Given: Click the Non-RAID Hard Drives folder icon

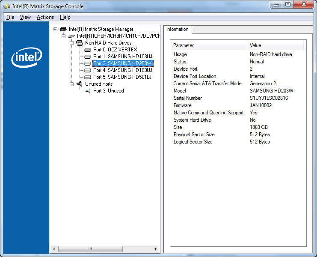Looking at the screenshot, I should [x=79, y=43].
